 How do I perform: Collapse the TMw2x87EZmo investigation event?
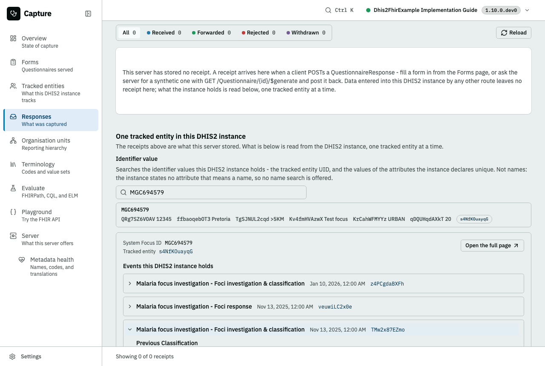tap(324, 329)
